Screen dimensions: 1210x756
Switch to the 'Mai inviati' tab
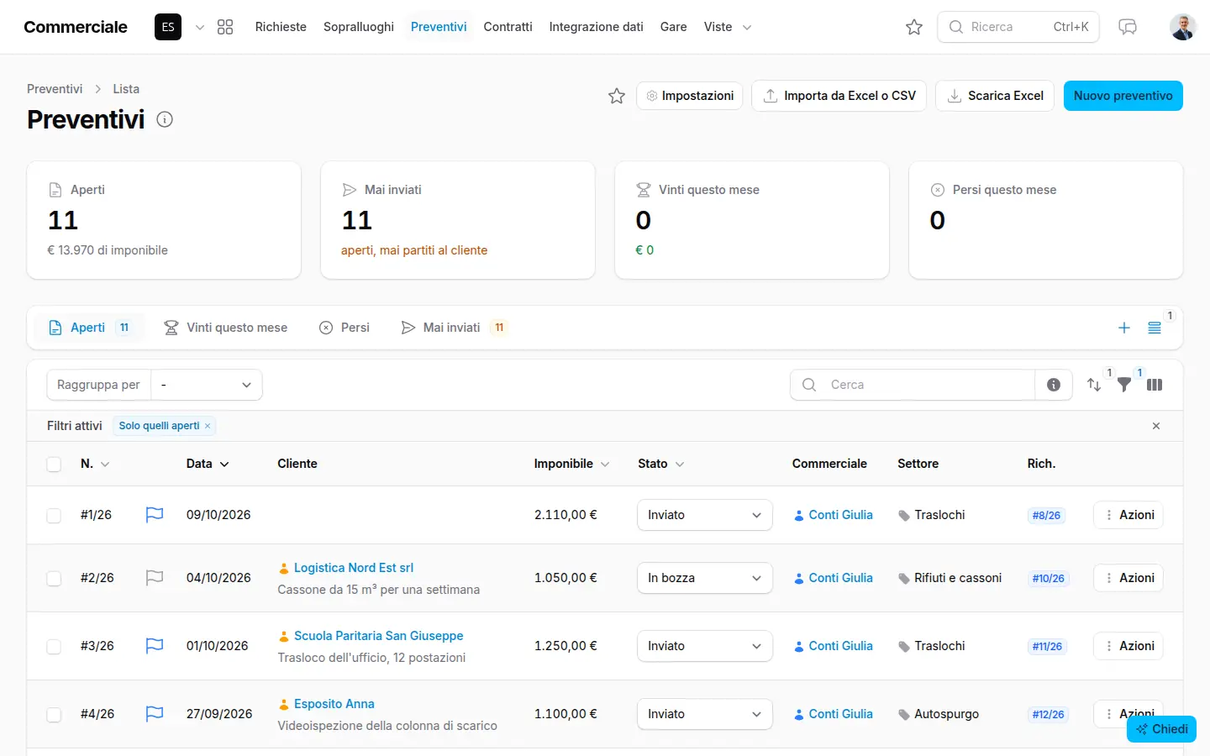(454, 328)
